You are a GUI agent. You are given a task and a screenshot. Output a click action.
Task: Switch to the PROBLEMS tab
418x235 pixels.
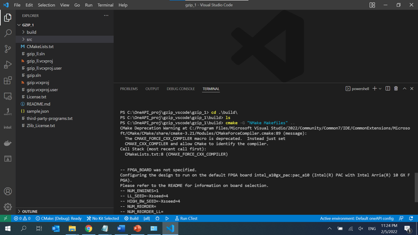click(x=129, y=89)
